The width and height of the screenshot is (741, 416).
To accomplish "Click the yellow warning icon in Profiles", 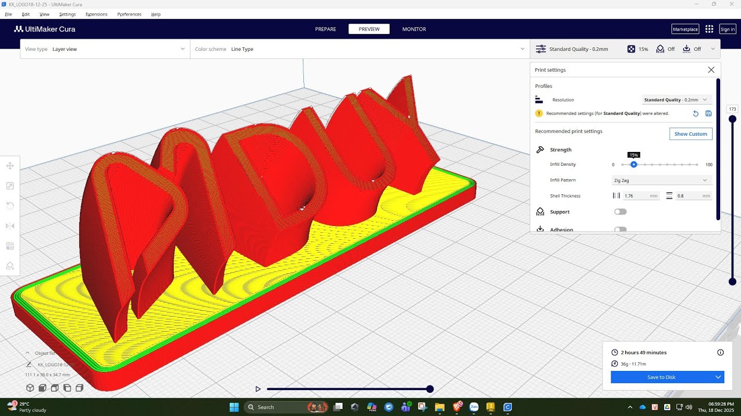I will [539, 114].
